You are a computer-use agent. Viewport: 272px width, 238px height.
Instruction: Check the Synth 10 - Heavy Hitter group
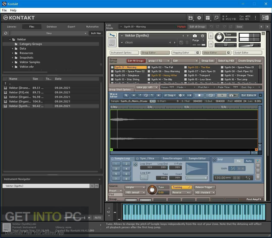click(x=149, y=75)
